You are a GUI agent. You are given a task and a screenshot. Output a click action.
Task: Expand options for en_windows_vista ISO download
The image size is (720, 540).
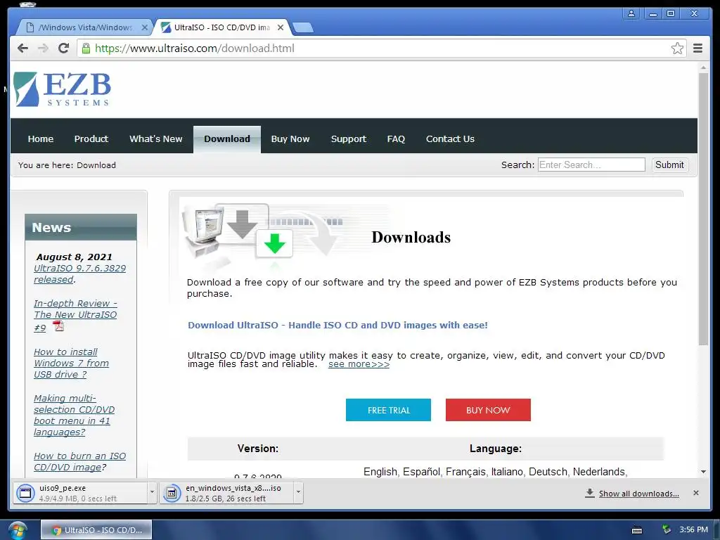coord(298,492)
